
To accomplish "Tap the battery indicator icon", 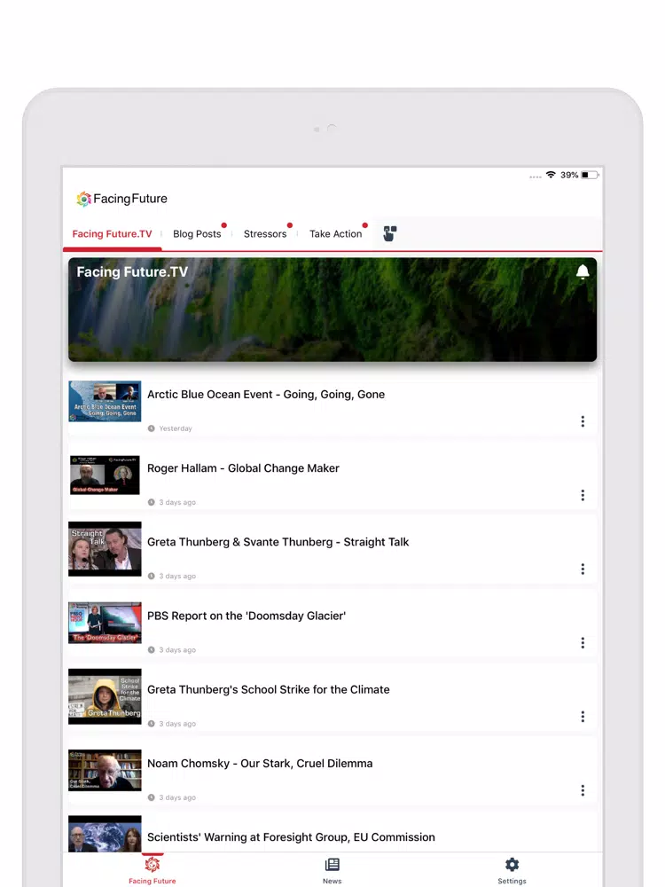I will tap(590, 175).
